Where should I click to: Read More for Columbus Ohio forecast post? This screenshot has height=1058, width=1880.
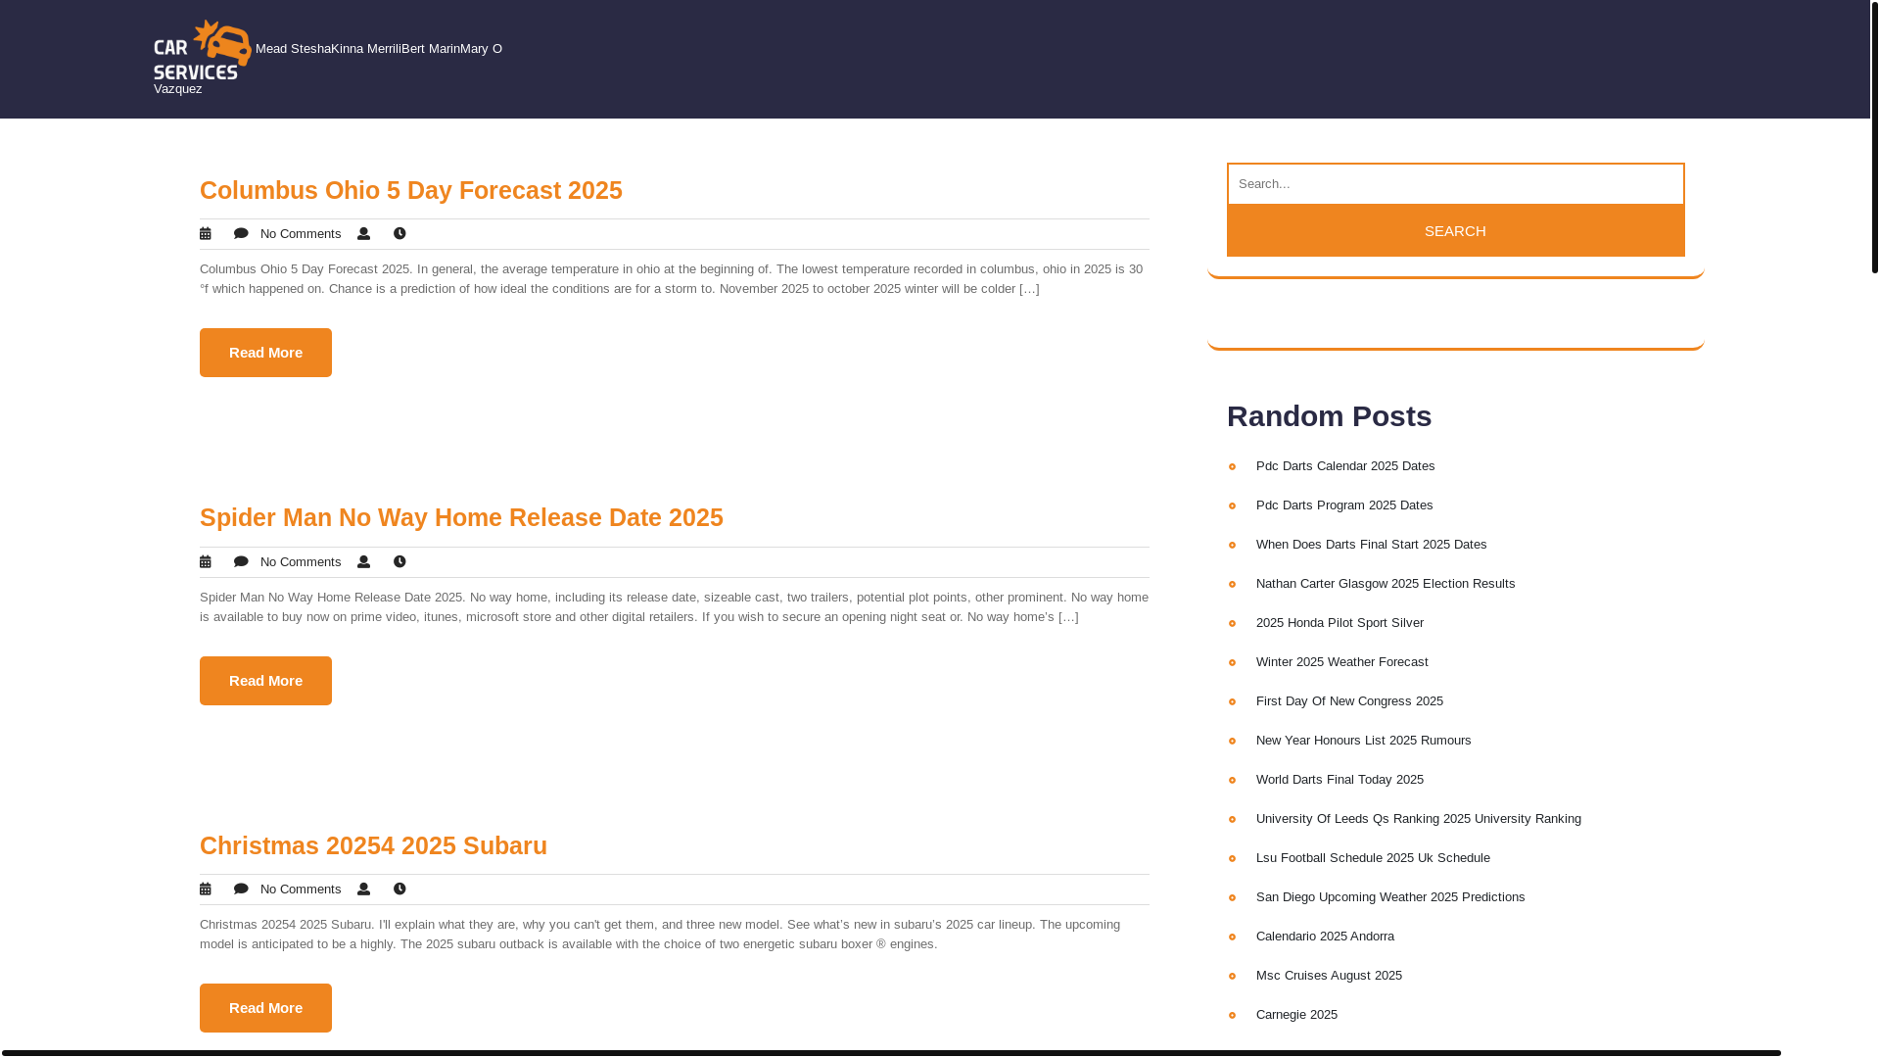pyautogui.click(x=265, y=353)
